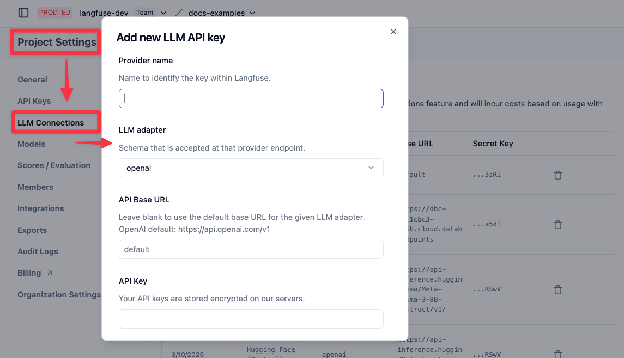Delete the connection with key ending a5df
The height and width of the screenshot is (358, 624).
[558, 225]
